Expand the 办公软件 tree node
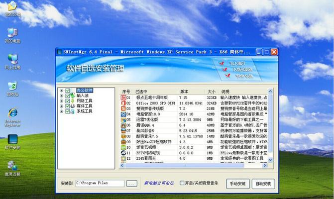This screenshot has width=334, height=199. 62,91
